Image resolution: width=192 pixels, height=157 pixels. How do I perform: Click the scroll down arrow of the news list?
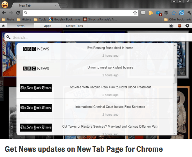click(x=175, y=133)
